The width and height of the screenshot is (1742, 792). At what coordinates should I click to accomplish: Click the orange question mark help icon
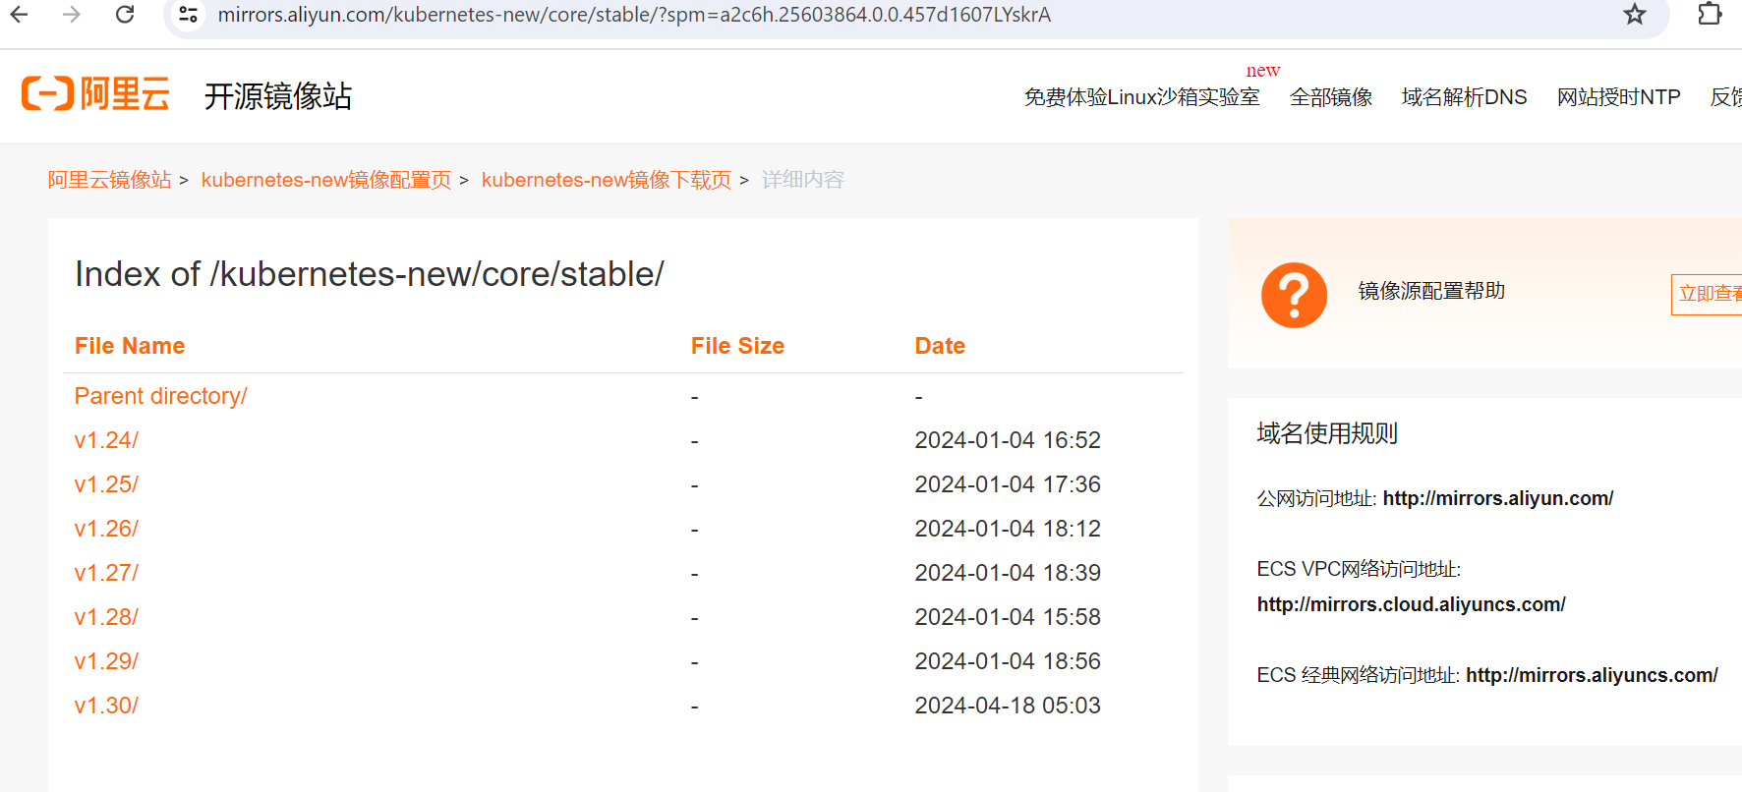[x=1294, y=295]
